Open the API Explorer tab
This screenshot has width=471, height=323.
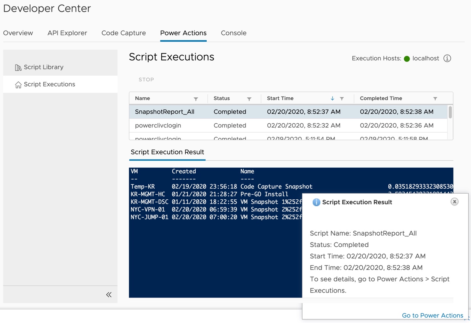point(67,33)
